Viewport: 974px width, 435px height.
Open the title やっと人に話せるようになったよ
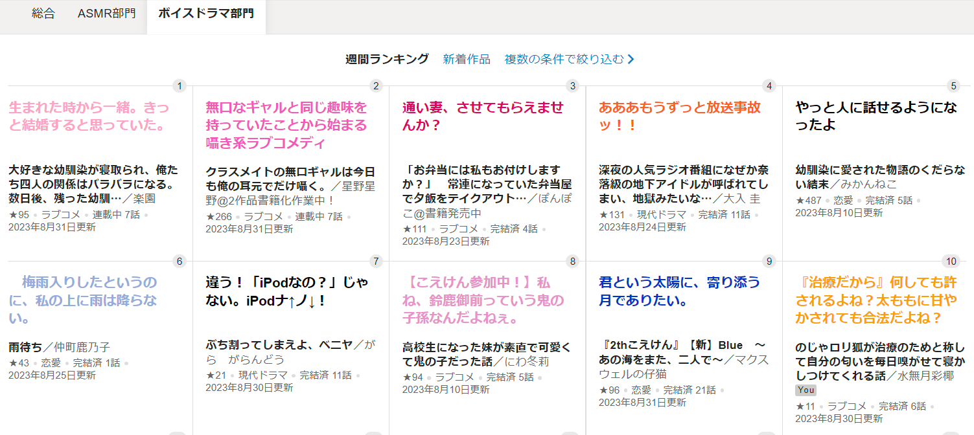876,117
